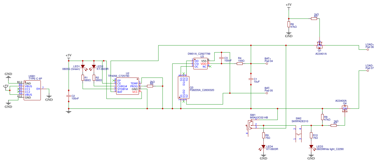The height and width of the screenshot is (163, 377).
Task: Click resistor R5 2kΩ
Action: pyautogui.click(x=150, y=86)
